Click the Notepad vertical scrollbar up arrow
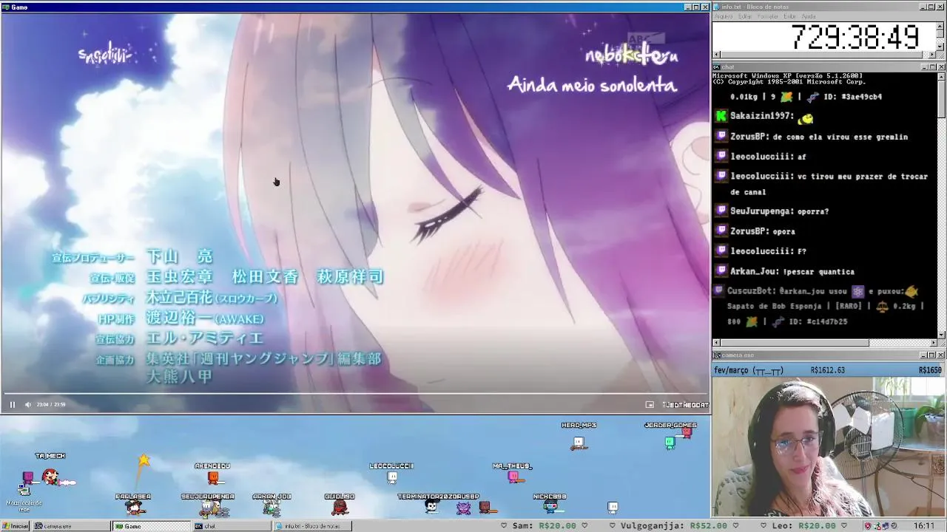Image resolution: width=947 pixels, height=532 pixels. click(x=940, y=24)
